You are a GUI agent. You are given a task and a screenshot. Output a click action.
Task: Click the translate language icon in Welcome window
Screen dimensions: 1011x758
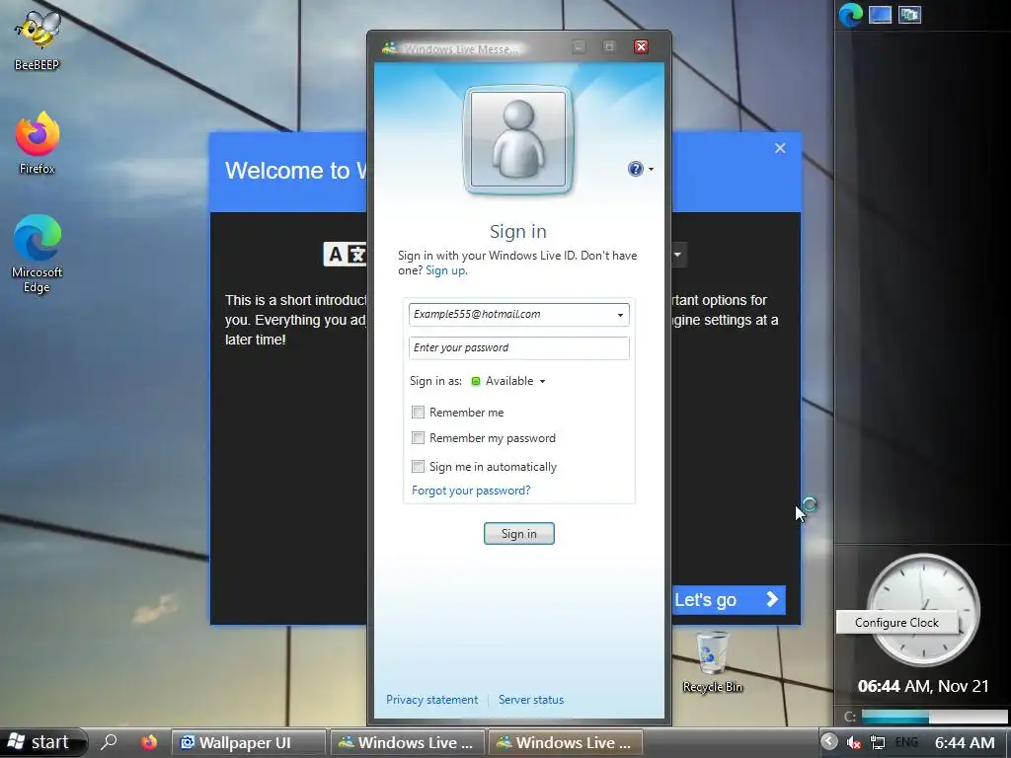pyautogui.click(x=345, y=255)
